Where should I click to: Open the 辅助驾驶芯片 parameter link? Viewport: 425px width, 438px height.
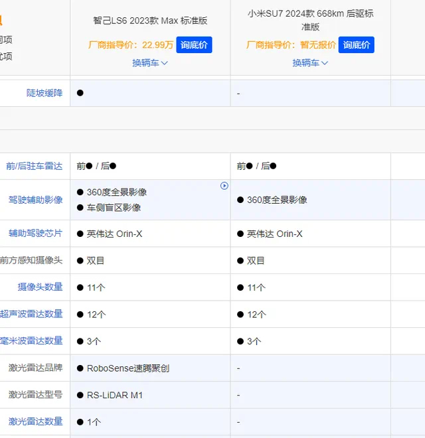coord(35,233)
